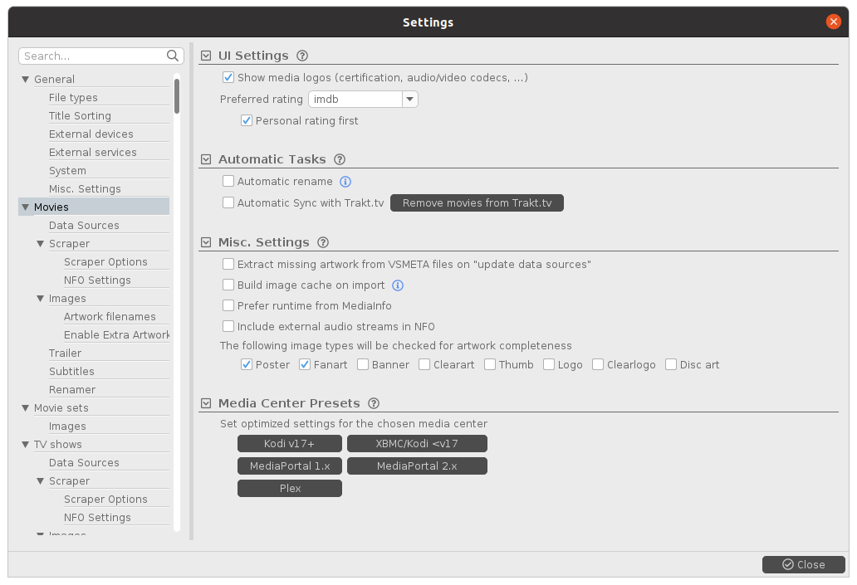
Task: Collapse the UI Settings section icon
Action: 206,56
